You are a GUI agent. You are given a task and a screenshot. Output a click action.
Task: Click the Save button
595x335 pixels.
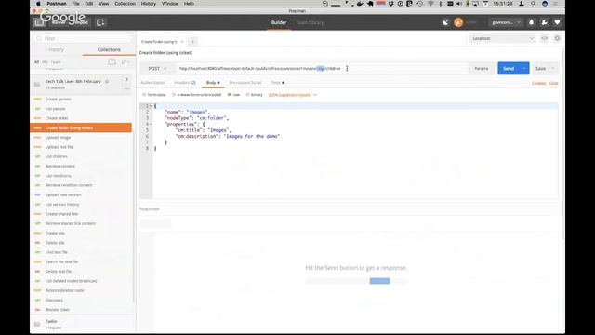tap(540, 68)
